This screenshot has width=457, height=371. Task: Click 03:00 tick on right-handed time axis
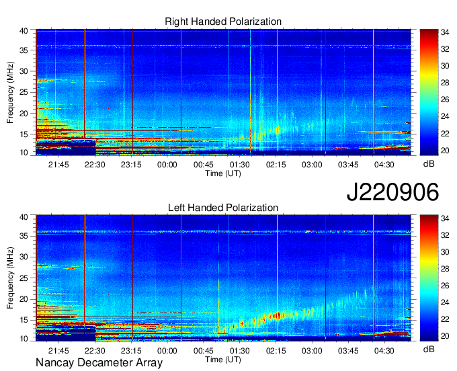click(312, 165)
